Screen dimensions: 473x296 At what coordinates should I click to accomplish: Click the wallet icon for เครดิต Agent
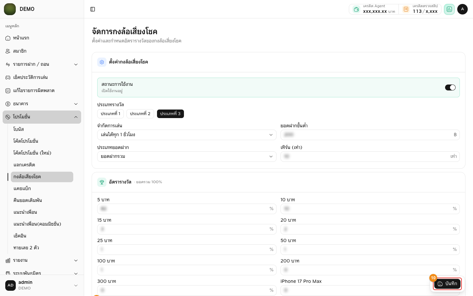click(x=356, y=9)
